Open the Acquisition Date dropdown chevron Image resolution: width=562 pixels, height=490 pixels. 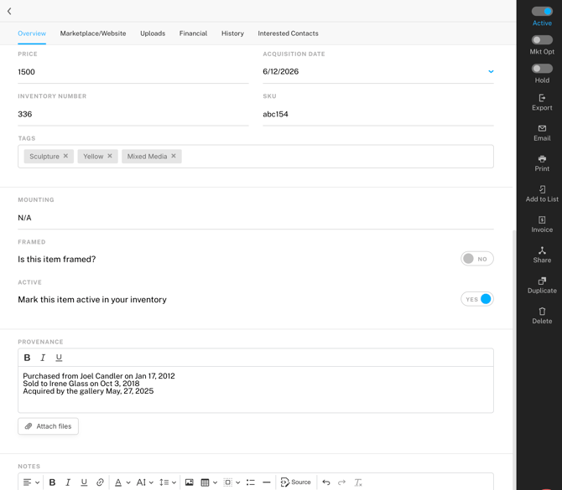coord(491,71)
